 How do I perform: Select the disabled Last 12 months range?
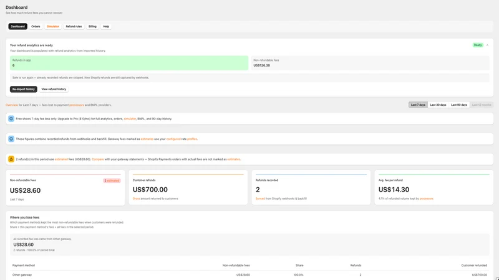(x=482, y=105)
